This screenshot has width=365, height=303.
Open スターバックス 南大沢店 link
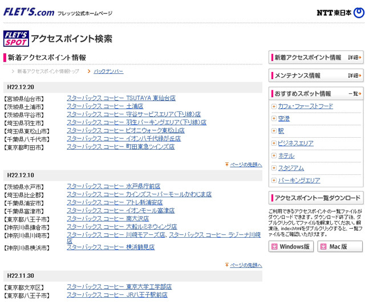click(108, 218)
